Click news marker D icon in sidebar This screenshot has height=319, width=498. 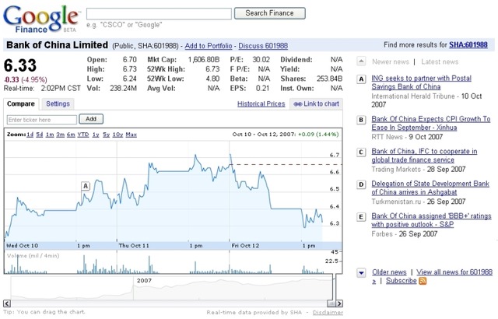[361, 184]
